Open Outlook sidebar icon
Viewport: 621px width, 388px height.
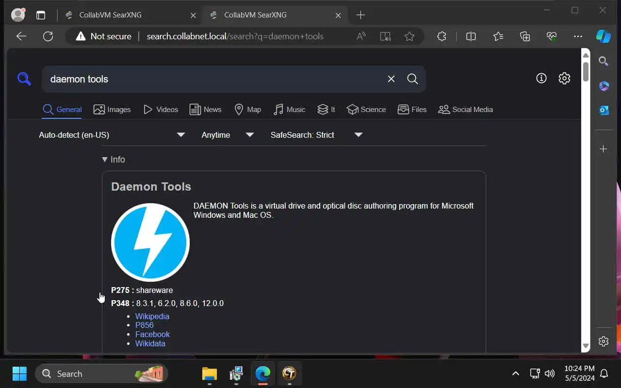tap(604, 111)
